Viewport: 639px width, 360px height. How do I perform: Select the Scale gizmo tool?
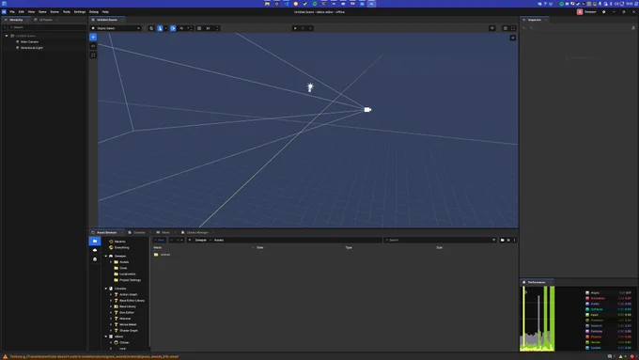[x=93, y=55]
